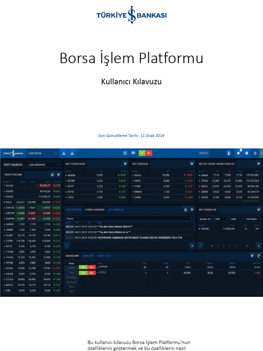The height and width of the screenshot is (351, 263).
Task: Open the user profile icon
Action: 228,153
